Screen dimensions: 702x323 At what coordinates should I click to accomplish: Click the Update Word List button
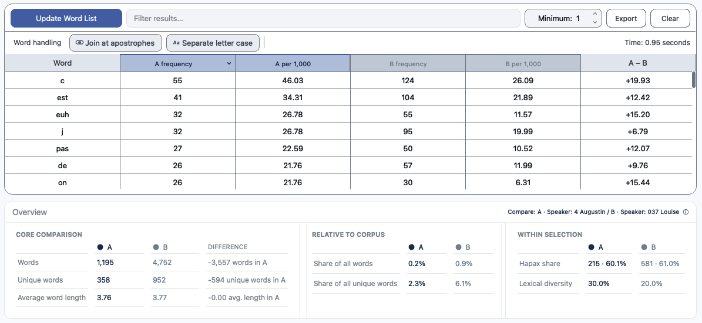66,18
